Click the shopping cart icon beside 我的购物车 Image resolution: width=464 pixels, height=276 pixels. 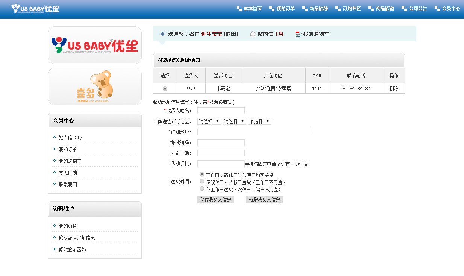[298, 34]
